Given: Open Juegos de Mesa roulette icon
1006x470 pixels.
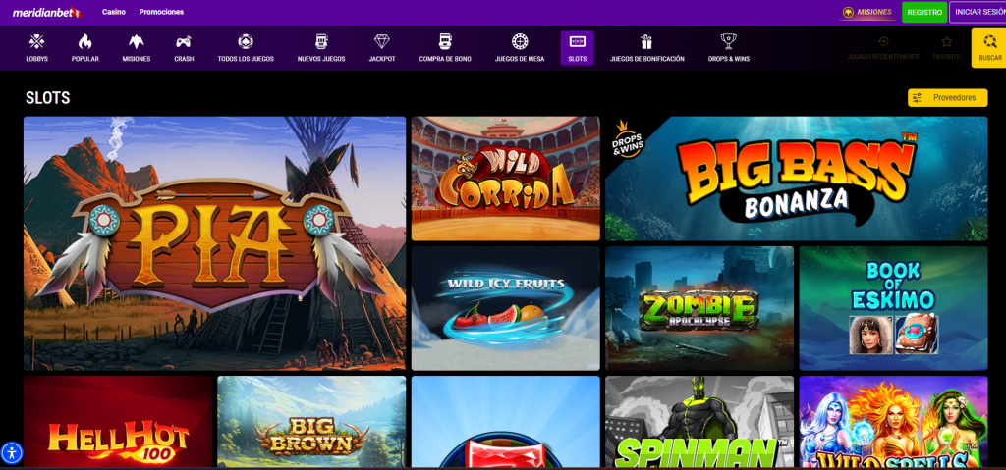Looking at the screenshot, I should tap(520, 42).
